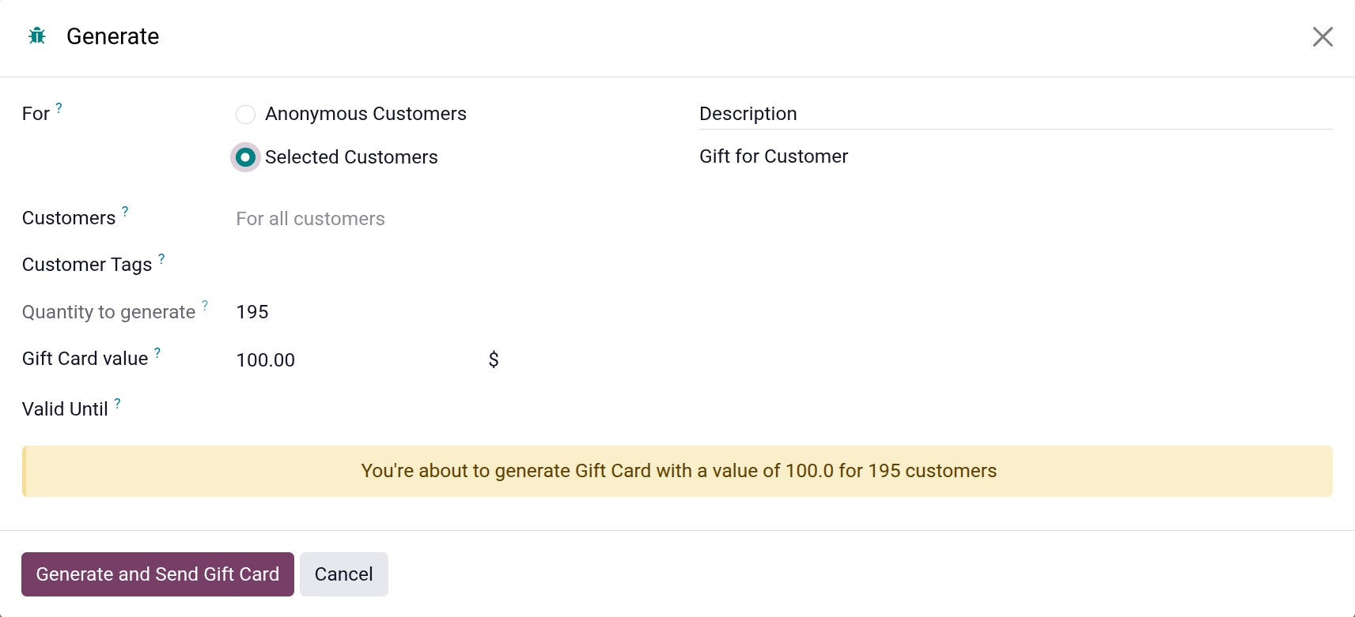Open the debug bug icon menu
The width and height of the screenshot is (1355, 617).
tap(37, 36)
